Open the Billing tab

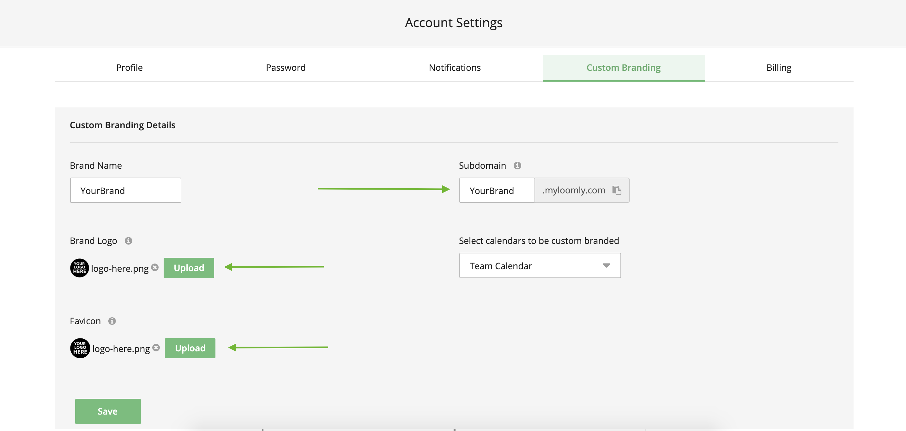click(x=779, y=68)
